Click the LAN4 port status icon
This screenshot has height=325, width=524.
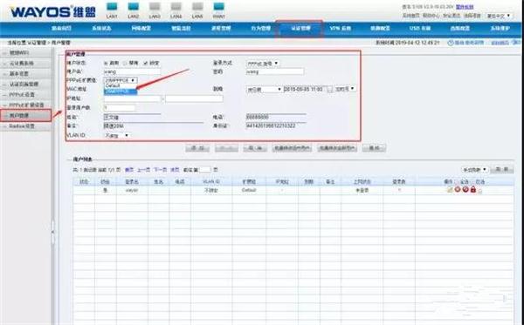point(176,7)
